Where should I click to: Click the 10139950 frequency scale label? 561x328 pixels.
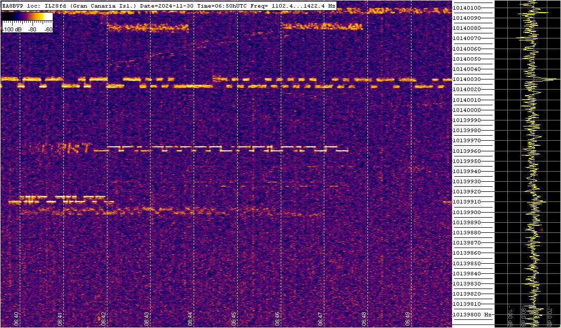(x=467, y=161)
